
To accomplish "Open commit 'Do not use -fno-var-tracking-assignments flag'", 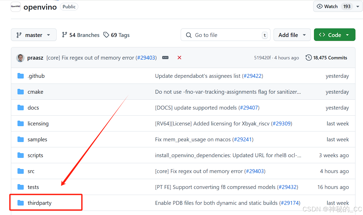I will coord(228,92).
